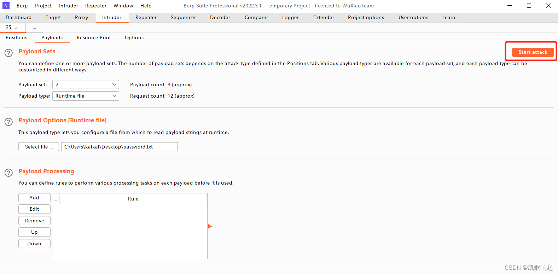Open help for Payload Sets section

(x=8, y=53)
